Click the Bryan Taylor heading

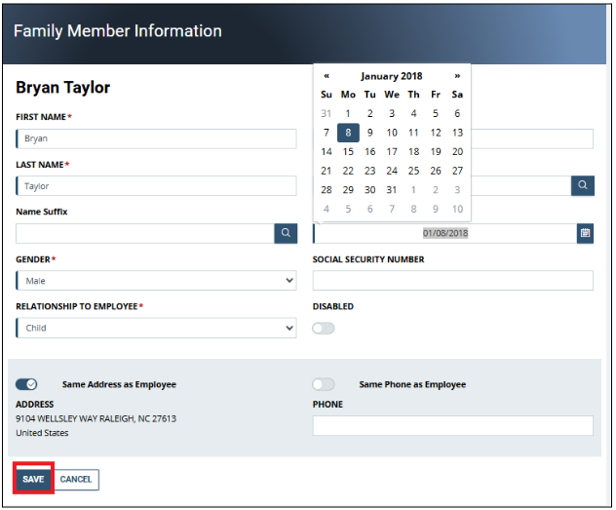pos(62,88)
